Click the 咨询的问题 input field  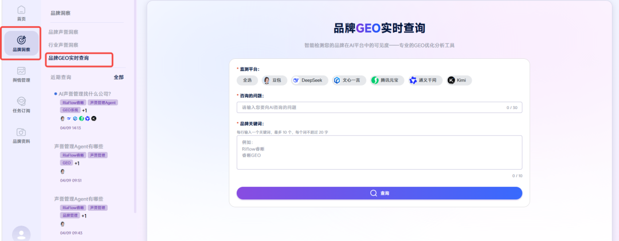(x=370, y=107)
